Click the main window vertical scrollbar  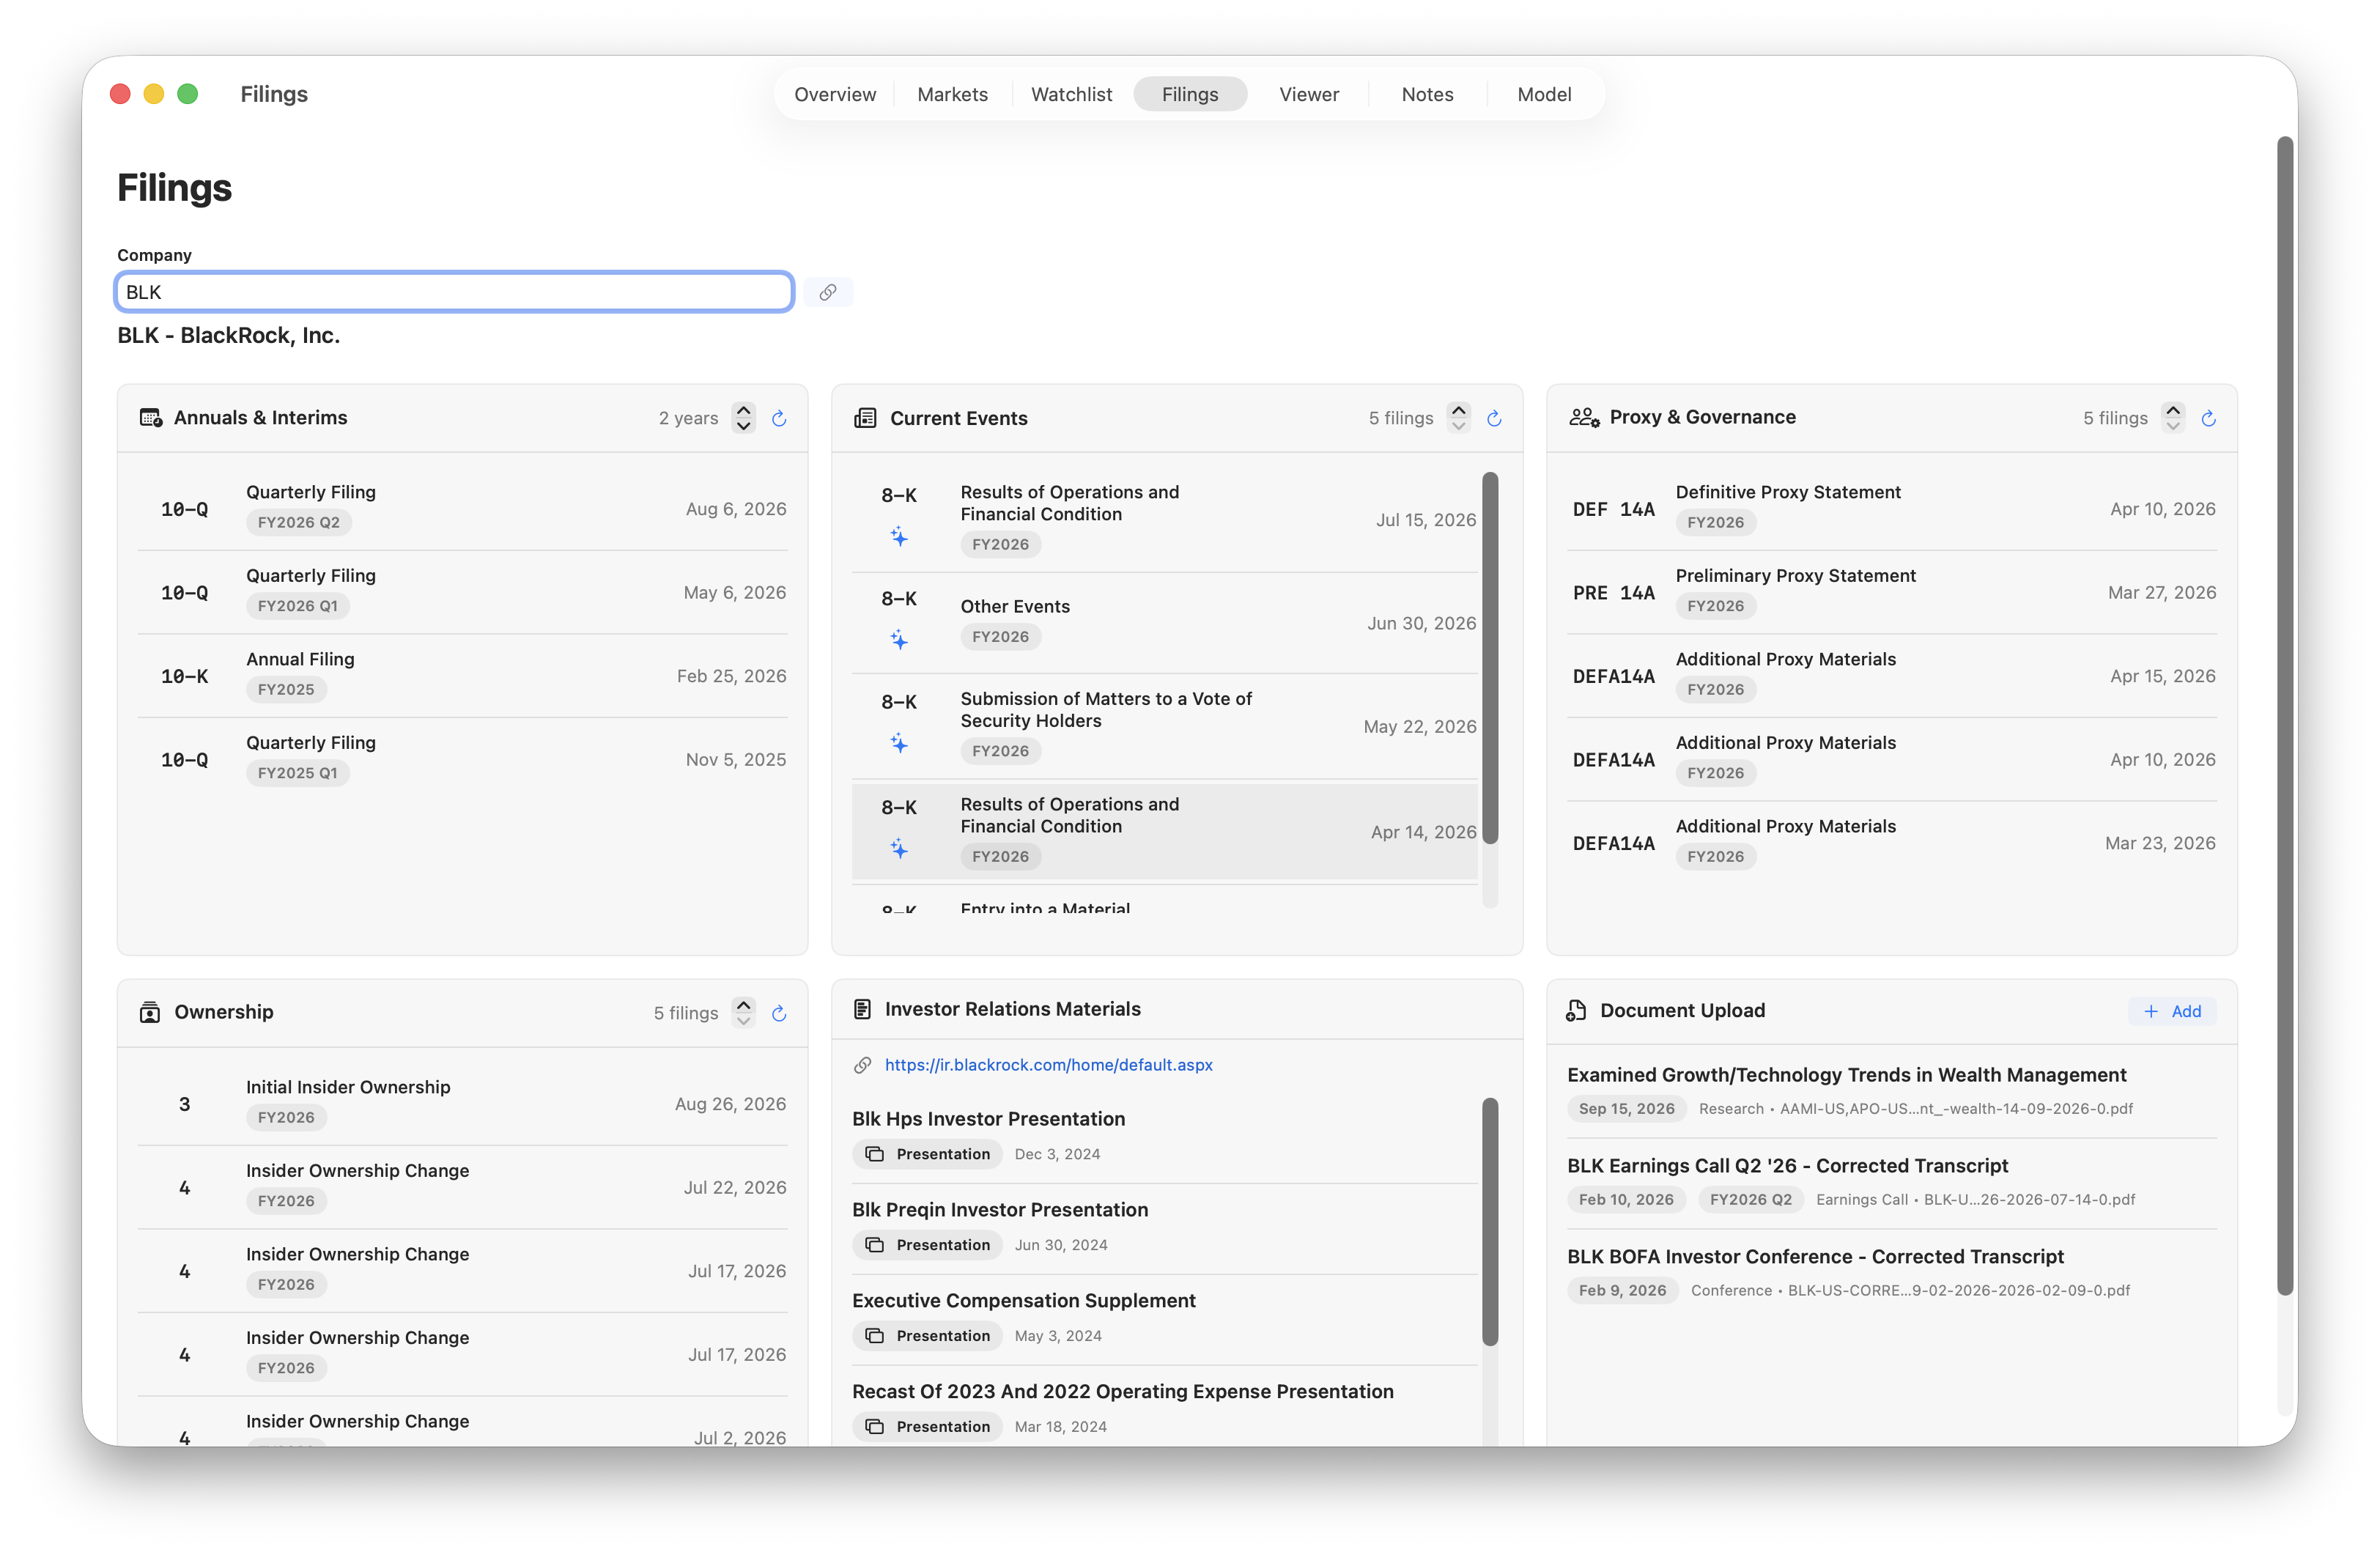point(2284,715)
